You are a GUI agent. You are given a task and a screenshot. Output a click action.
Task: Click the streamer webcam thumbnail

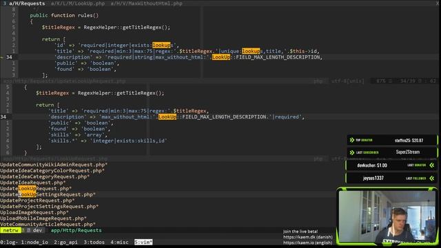[x=387, y=216]
